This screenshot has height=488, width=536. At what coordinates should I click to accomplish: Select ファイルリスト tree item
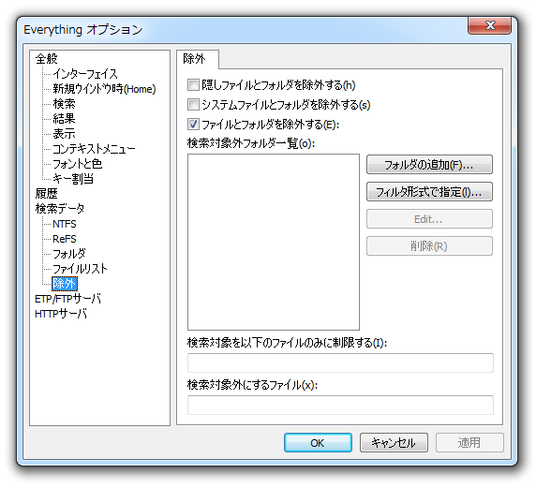click(80, 269)
